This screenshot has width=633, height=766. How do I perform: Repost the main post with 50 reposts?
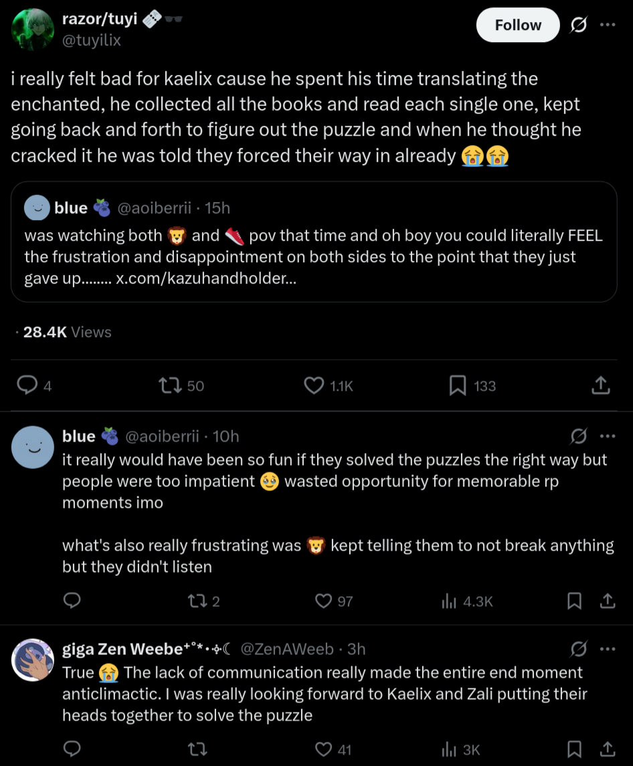click(167, 385)
